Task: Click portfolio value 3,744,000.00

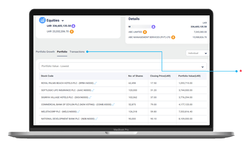Action: (x=185, y=90)
